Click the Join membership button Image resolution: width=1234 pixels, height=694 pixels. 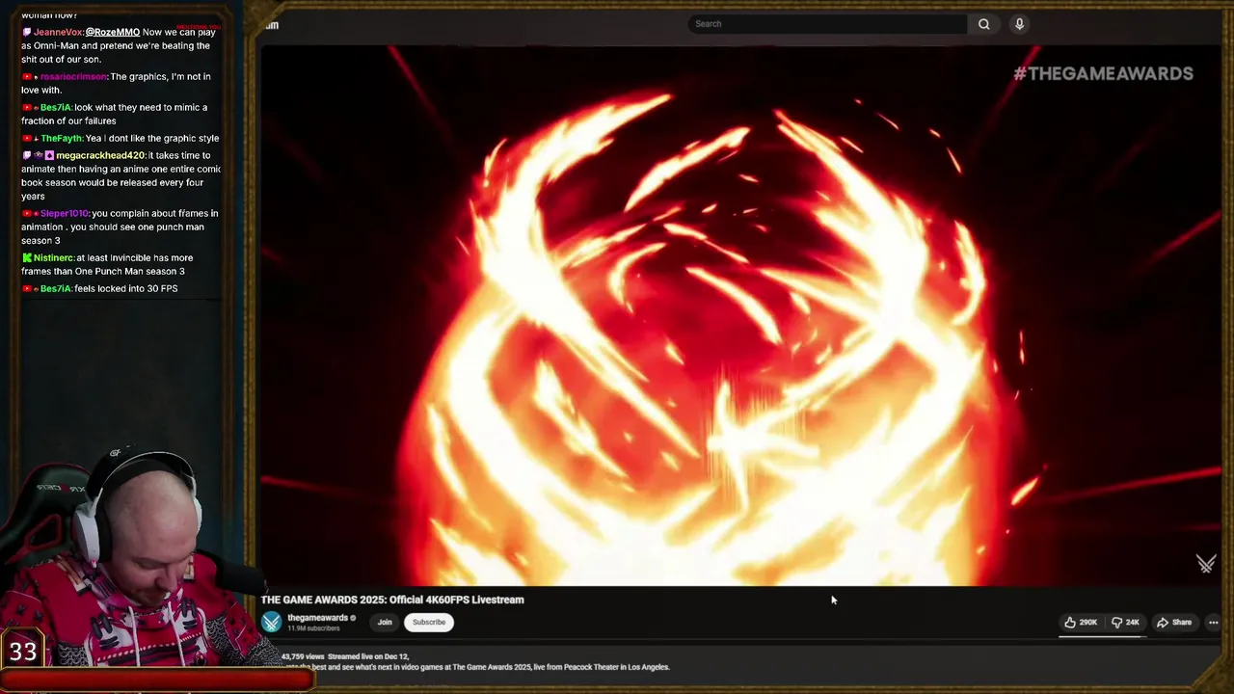point(385,623)
